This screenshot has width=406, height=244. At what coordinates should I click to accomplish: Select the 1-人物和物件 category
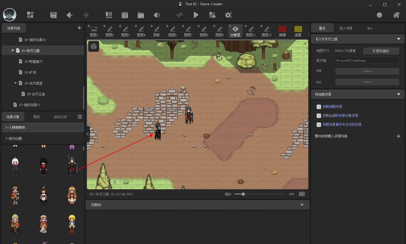point(43,127)
